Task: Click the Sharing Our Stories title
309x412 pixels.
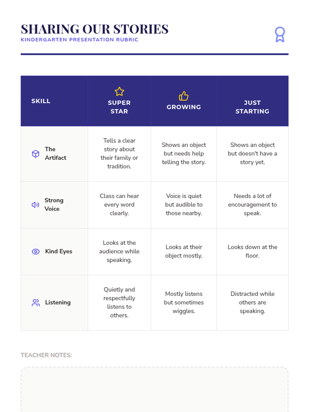Action: coord(95,29)
